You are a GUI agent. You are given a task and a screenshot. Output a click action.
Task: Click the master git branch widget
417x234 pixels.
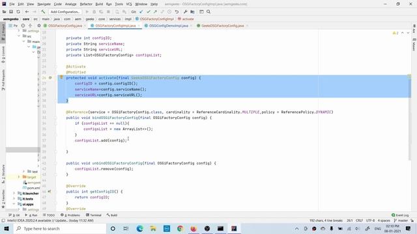(x=401, y=220)
